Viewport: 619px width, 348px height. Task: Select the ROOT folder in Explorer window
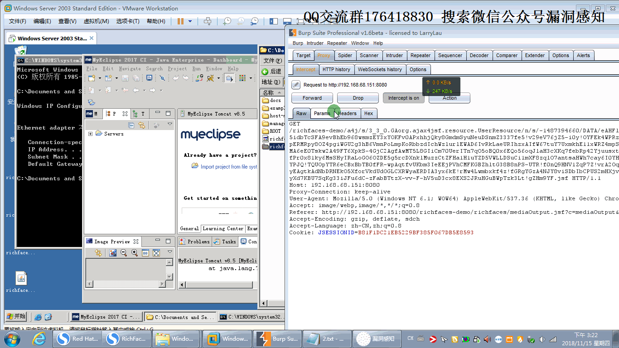pyautogui.click(x=272, y=131)
